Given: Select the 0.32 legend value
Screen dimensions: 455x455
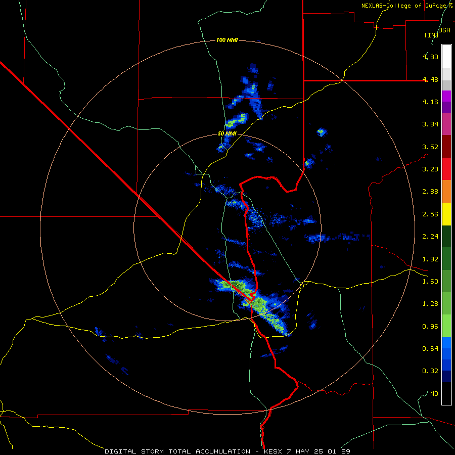Looking at the screenshot, I should (x=430, y=371).
